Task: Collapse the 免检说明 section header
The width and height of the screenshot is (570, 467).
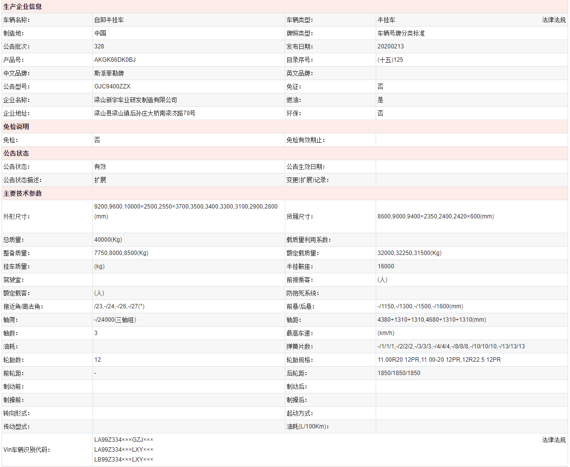Action: coord(16,127)
